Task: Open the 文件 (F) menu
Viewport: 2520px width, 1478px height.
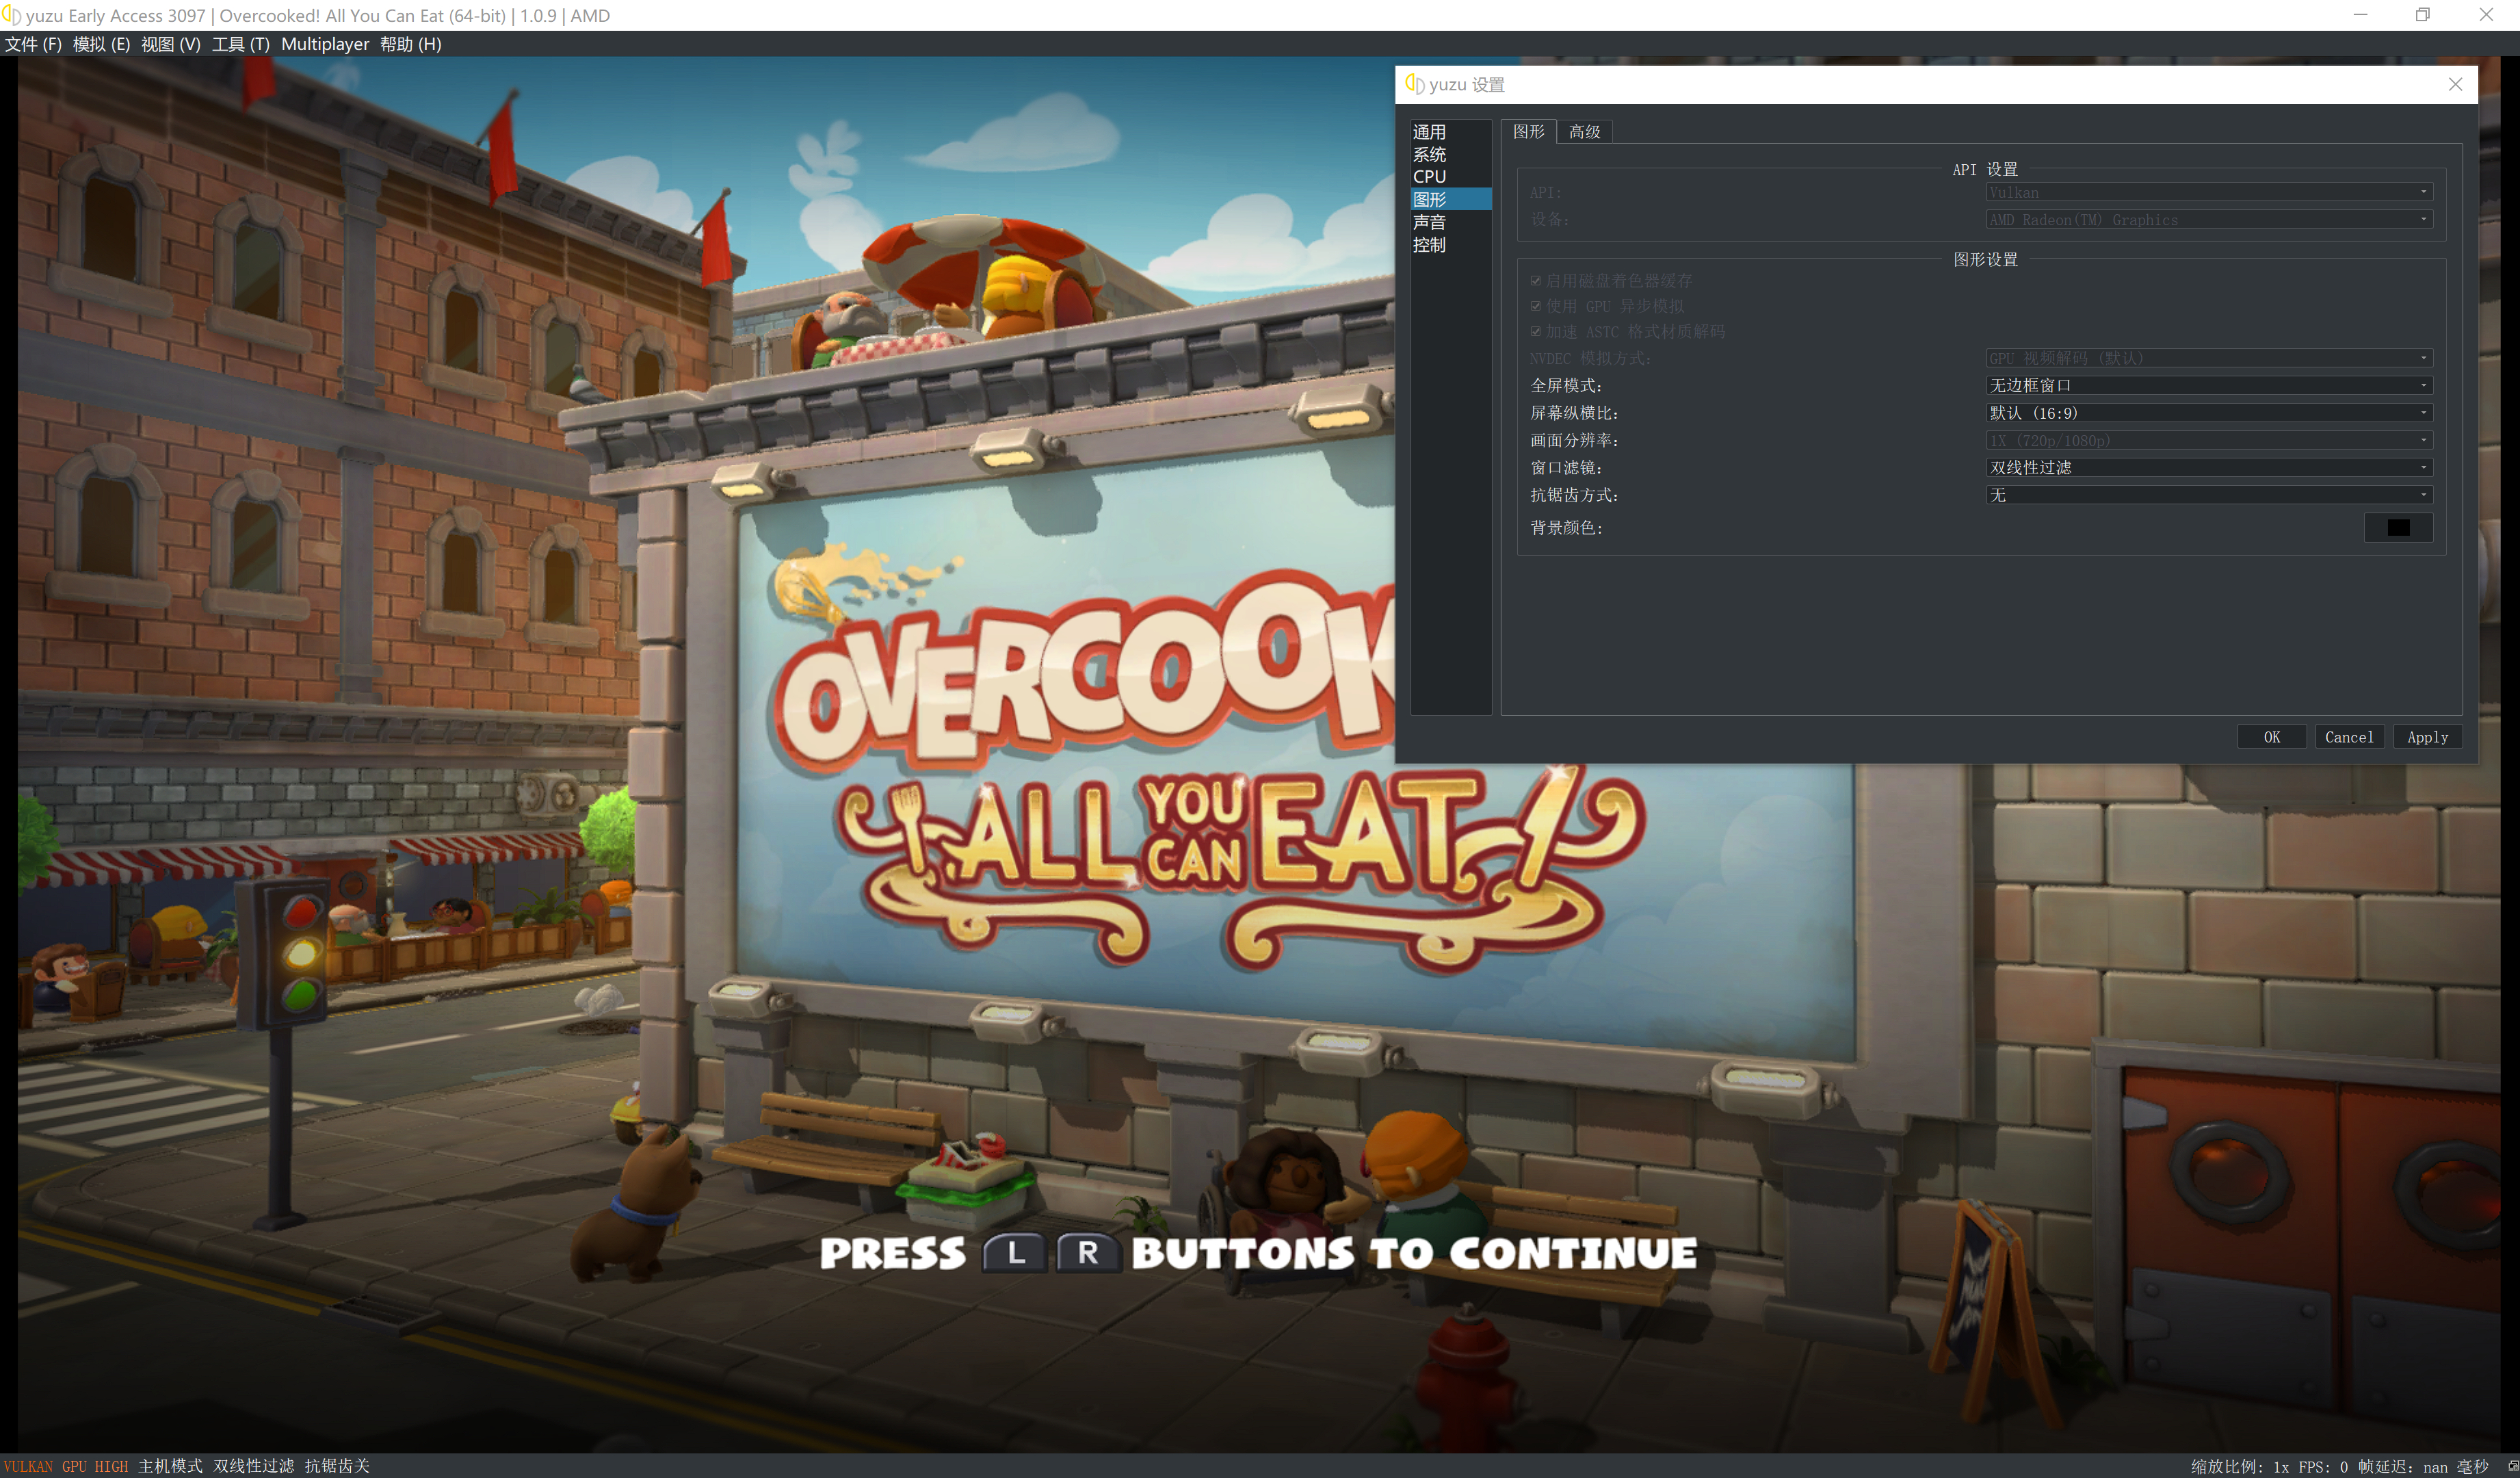Action: (33, 44)
